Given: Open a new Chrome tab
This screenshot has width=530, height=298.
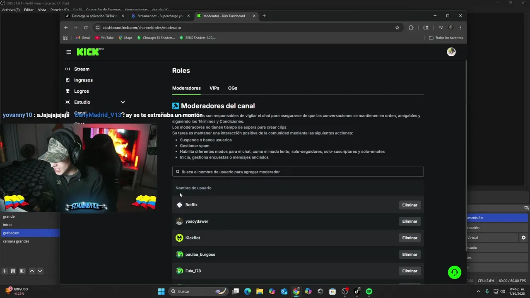Looking at the screenshot, I should coord(264,16).
